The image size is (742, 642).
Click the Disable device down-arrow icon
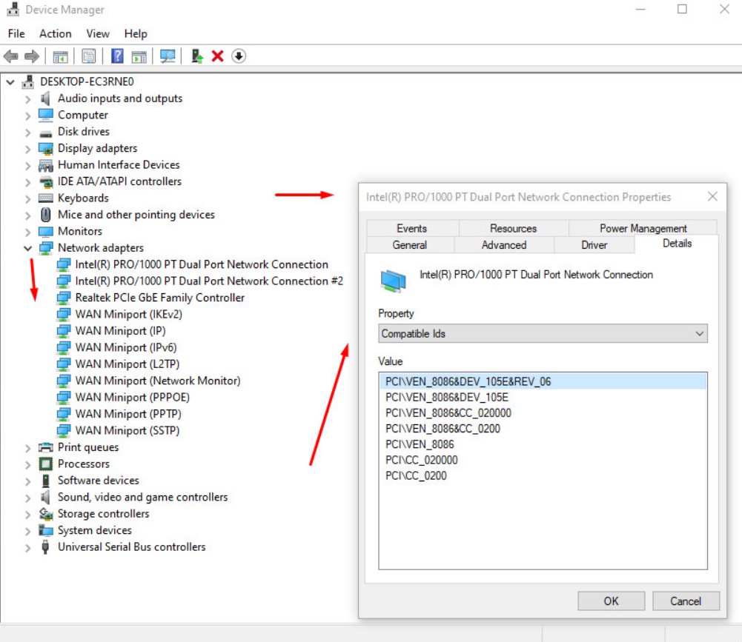pyautogui.click(x=239, y=56)
